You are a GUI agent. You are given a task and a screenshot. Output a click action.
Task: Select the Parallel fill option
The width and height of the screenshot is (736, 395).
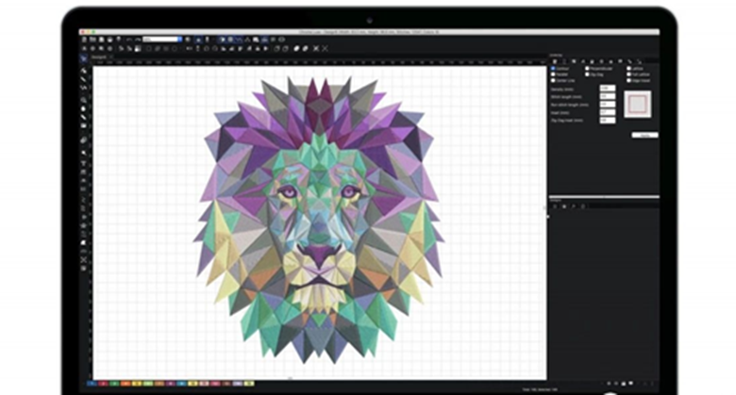click(x=553, y=74)
